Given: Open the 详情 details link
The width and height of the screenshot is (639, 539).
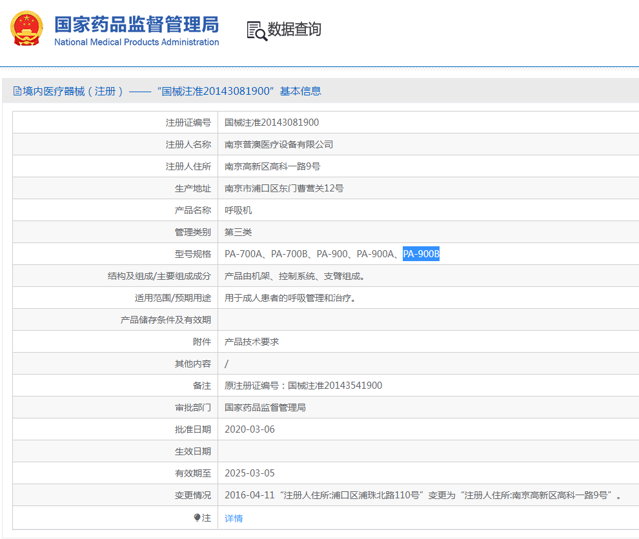Looking at the screenshot, I should 234,518.
